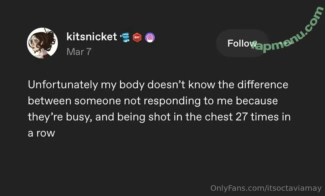The image size is (325, 196).
Task: Click the red 801 dice badge
Action: tap(137, 37)
